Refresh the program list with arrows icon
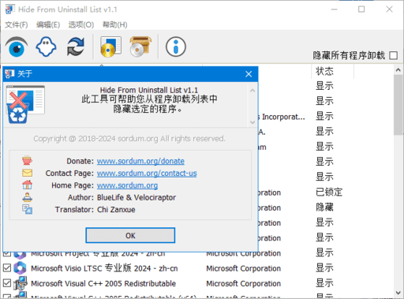Viewport: 404px width, 299px height. [76, 47]
